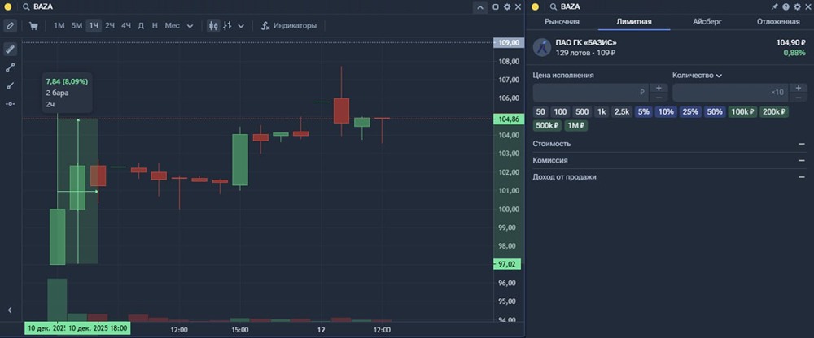Select the pencil drawing tool in the chart toolbar
814x338 pixels.
coord(11,25)
